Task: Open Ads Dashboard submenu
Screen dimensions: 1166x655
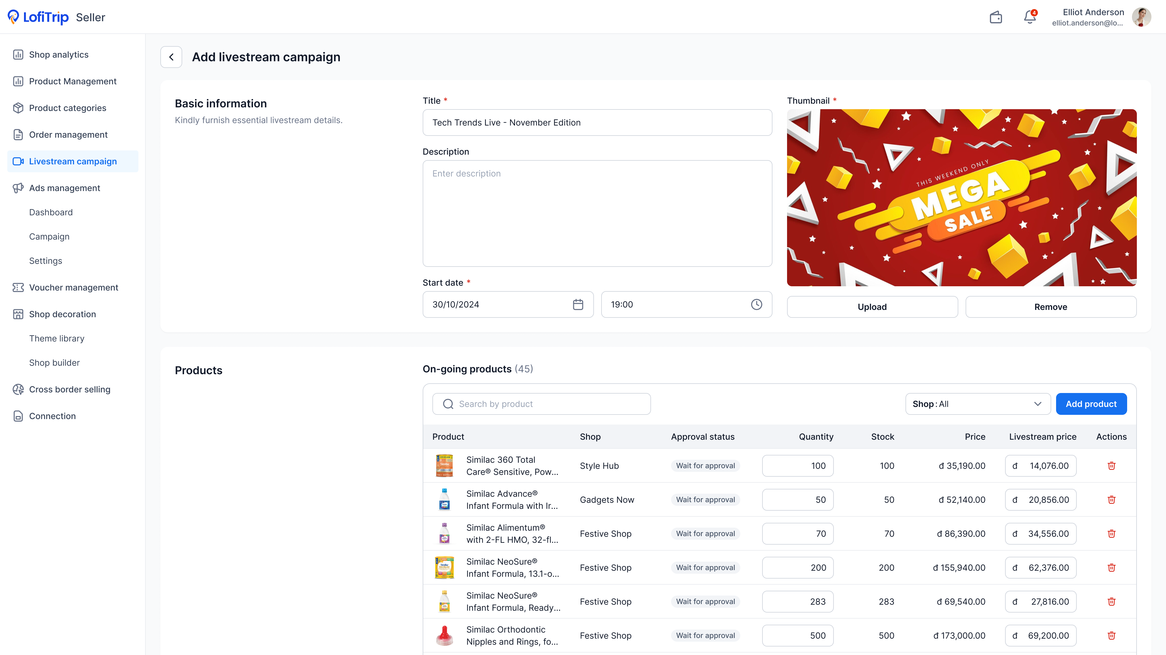Action: click(x=51, y=213)
